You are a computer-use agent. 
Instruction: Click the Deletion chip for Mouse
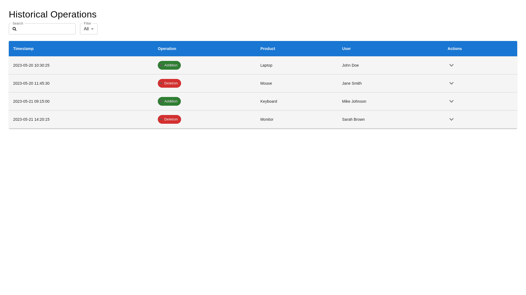coord(169,83)
